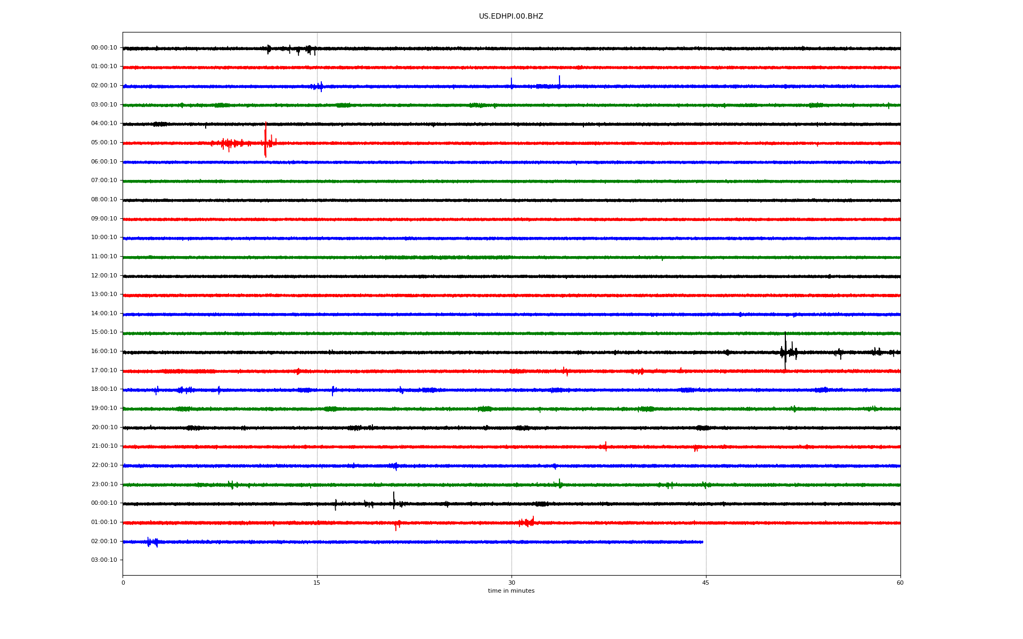Screen dimensions: 1023x639
Task: Select the 30 minute tick label
Action: click(x=511, y=583)
